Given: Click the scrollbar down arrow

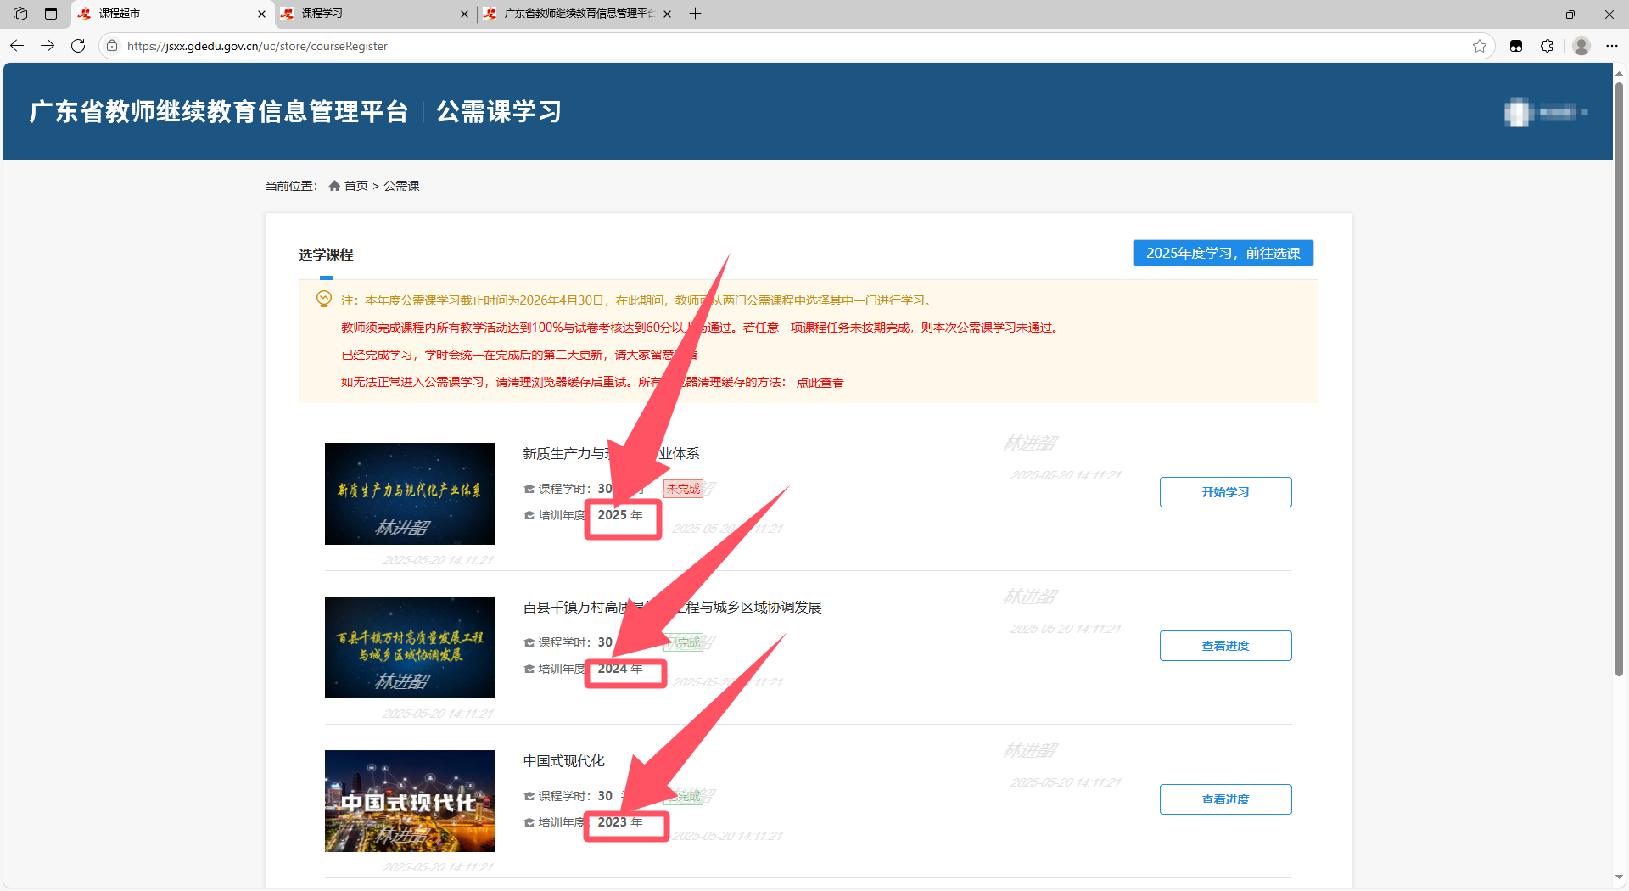Looking at the screenshot, I should pyautogui.click(x=1619, y=878).
